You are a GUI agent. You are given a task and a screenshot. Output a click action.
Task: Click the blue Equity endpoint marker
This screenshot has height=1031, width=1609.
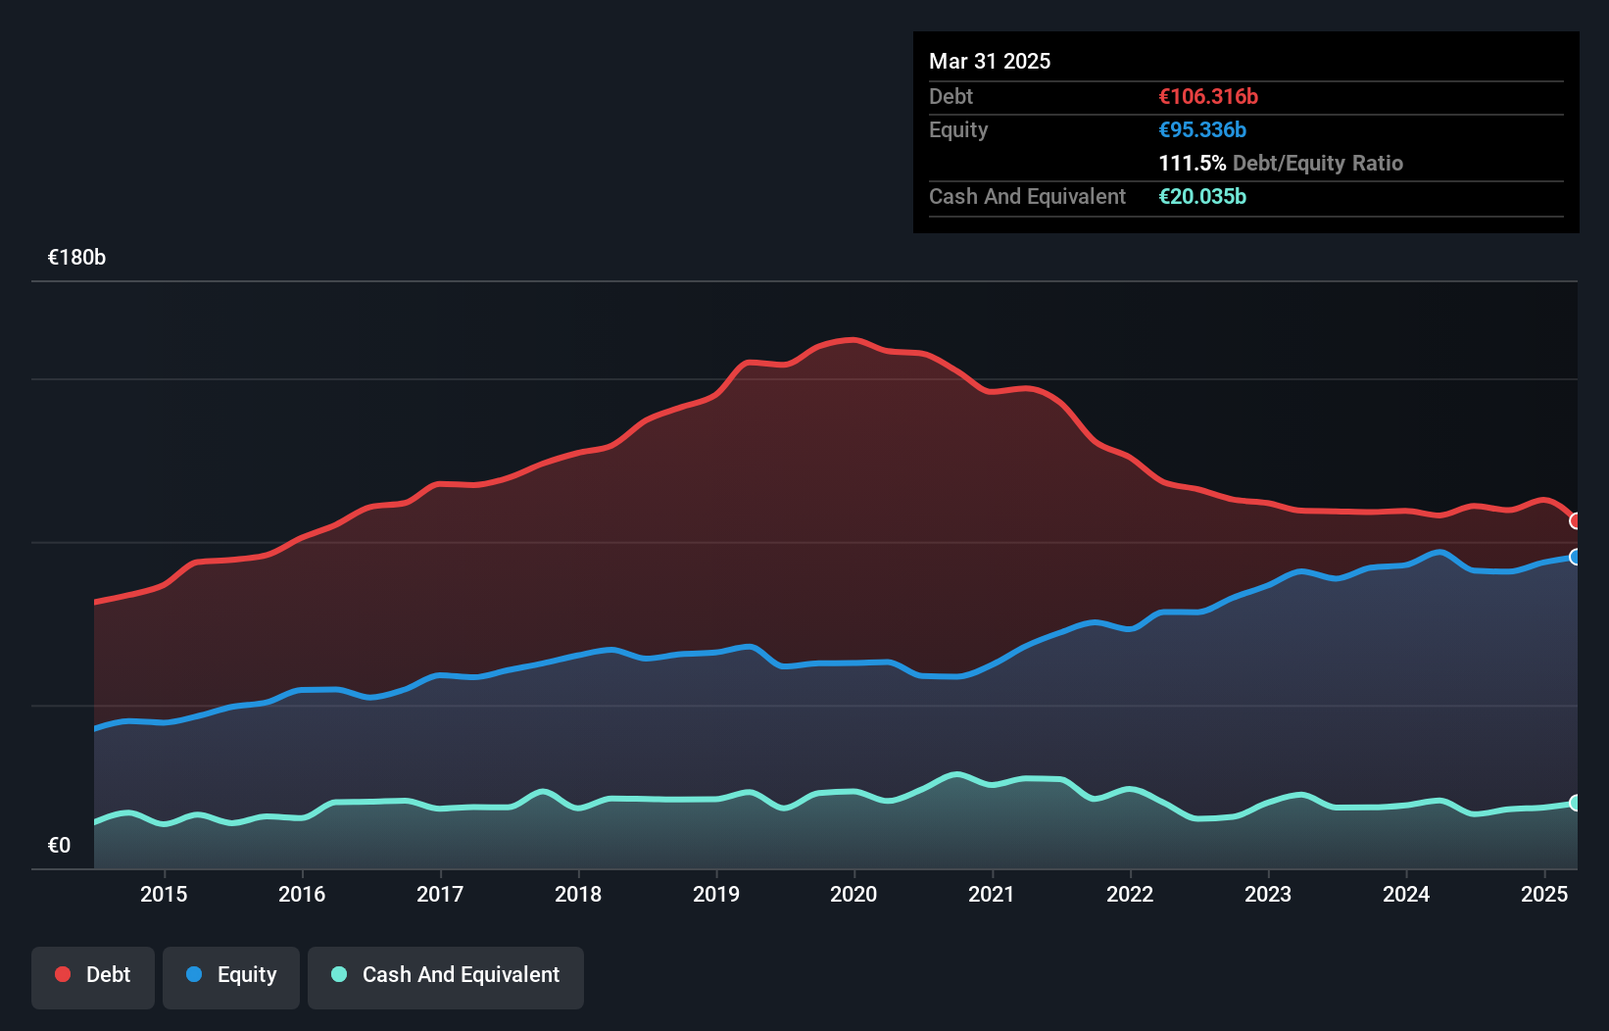pos(1576,557)
